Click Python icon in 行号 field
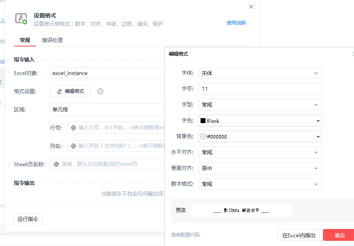This screenshot has width=354, height=246. [x=74, y=128]
